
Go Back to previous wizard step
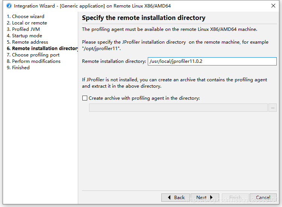176,198
